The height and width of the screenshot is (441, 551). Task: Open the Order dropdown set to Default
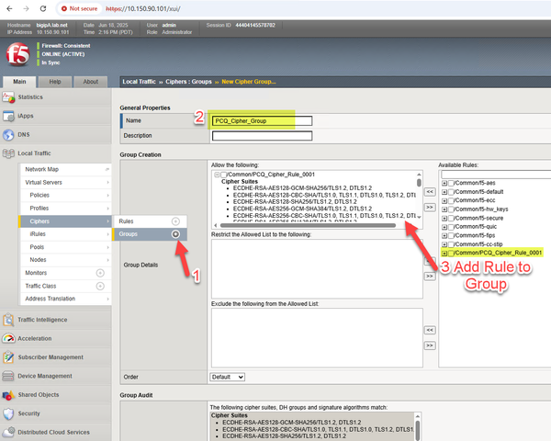click(x=228, y=377)
